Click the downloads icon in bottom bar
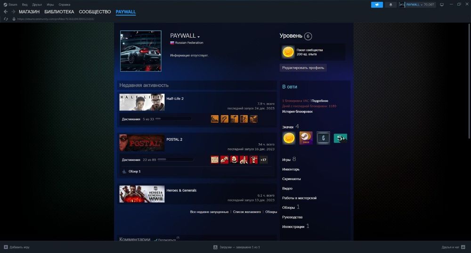471x253 pixels. pyautogui.click(x=215, y=247)
